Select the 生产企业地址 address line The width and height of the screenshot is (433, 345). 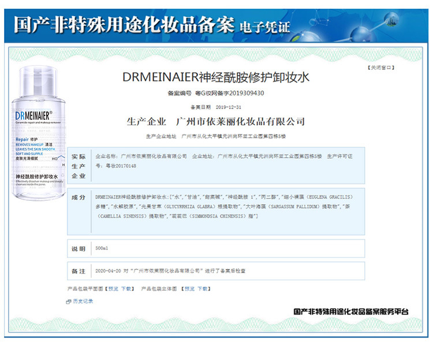[x=216, y=136]
